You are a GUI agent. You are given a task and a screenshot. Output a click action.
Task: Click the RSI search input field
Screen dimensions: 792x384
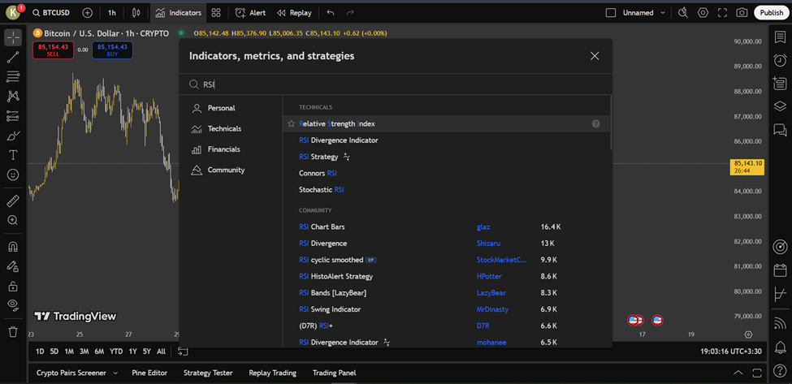pos(396,84)
